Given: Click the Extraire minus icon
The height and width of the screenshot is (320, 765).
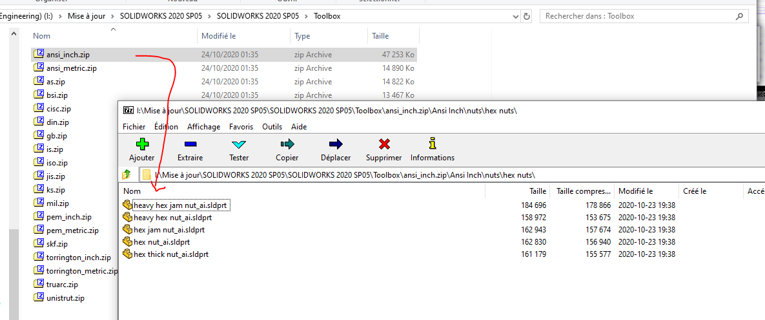Looking at the screenshot, I should pos(190,144).
